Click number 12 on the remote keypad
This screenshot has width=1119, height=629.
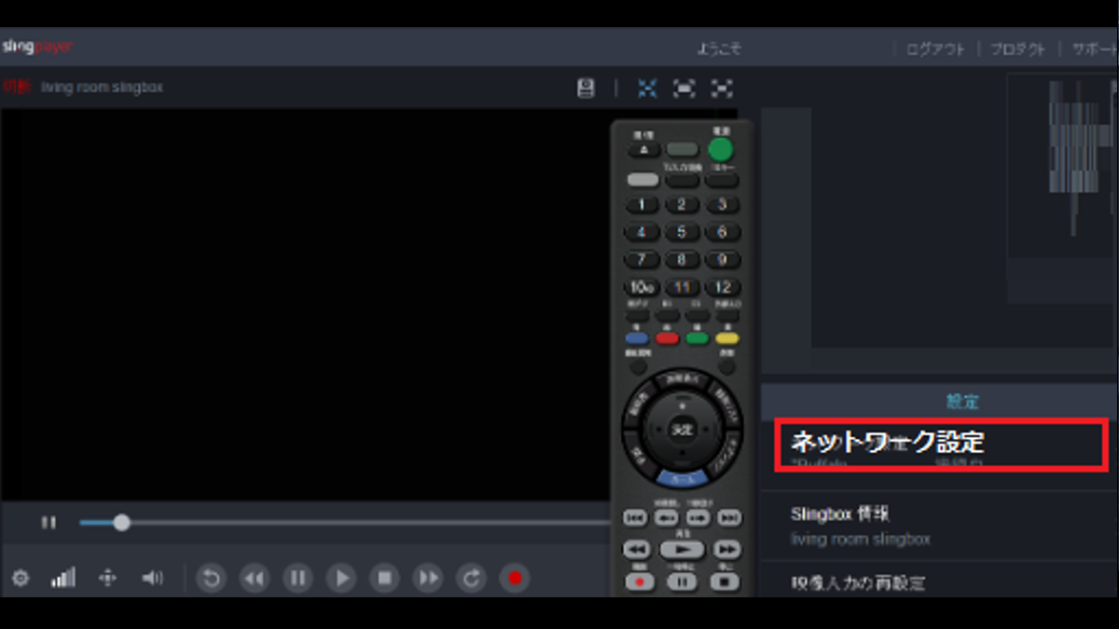[x=722, y=287]
